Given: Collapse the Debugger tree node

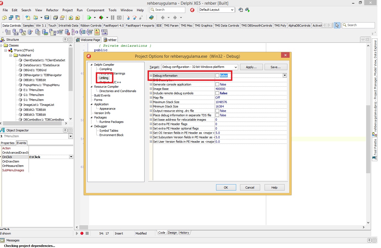Looking at the screenshot, I should pyautogui.click(x=92, y=126).
